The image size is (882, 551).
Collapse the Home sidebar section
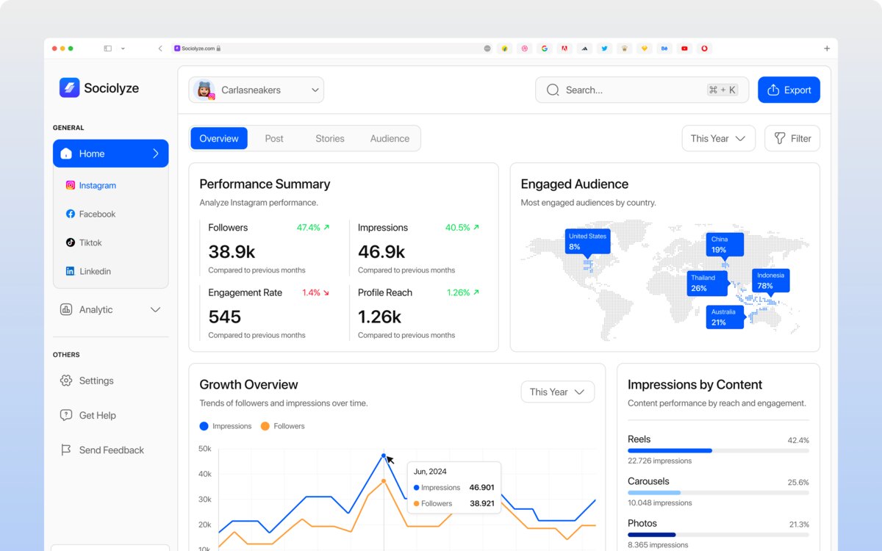point(110,154)
